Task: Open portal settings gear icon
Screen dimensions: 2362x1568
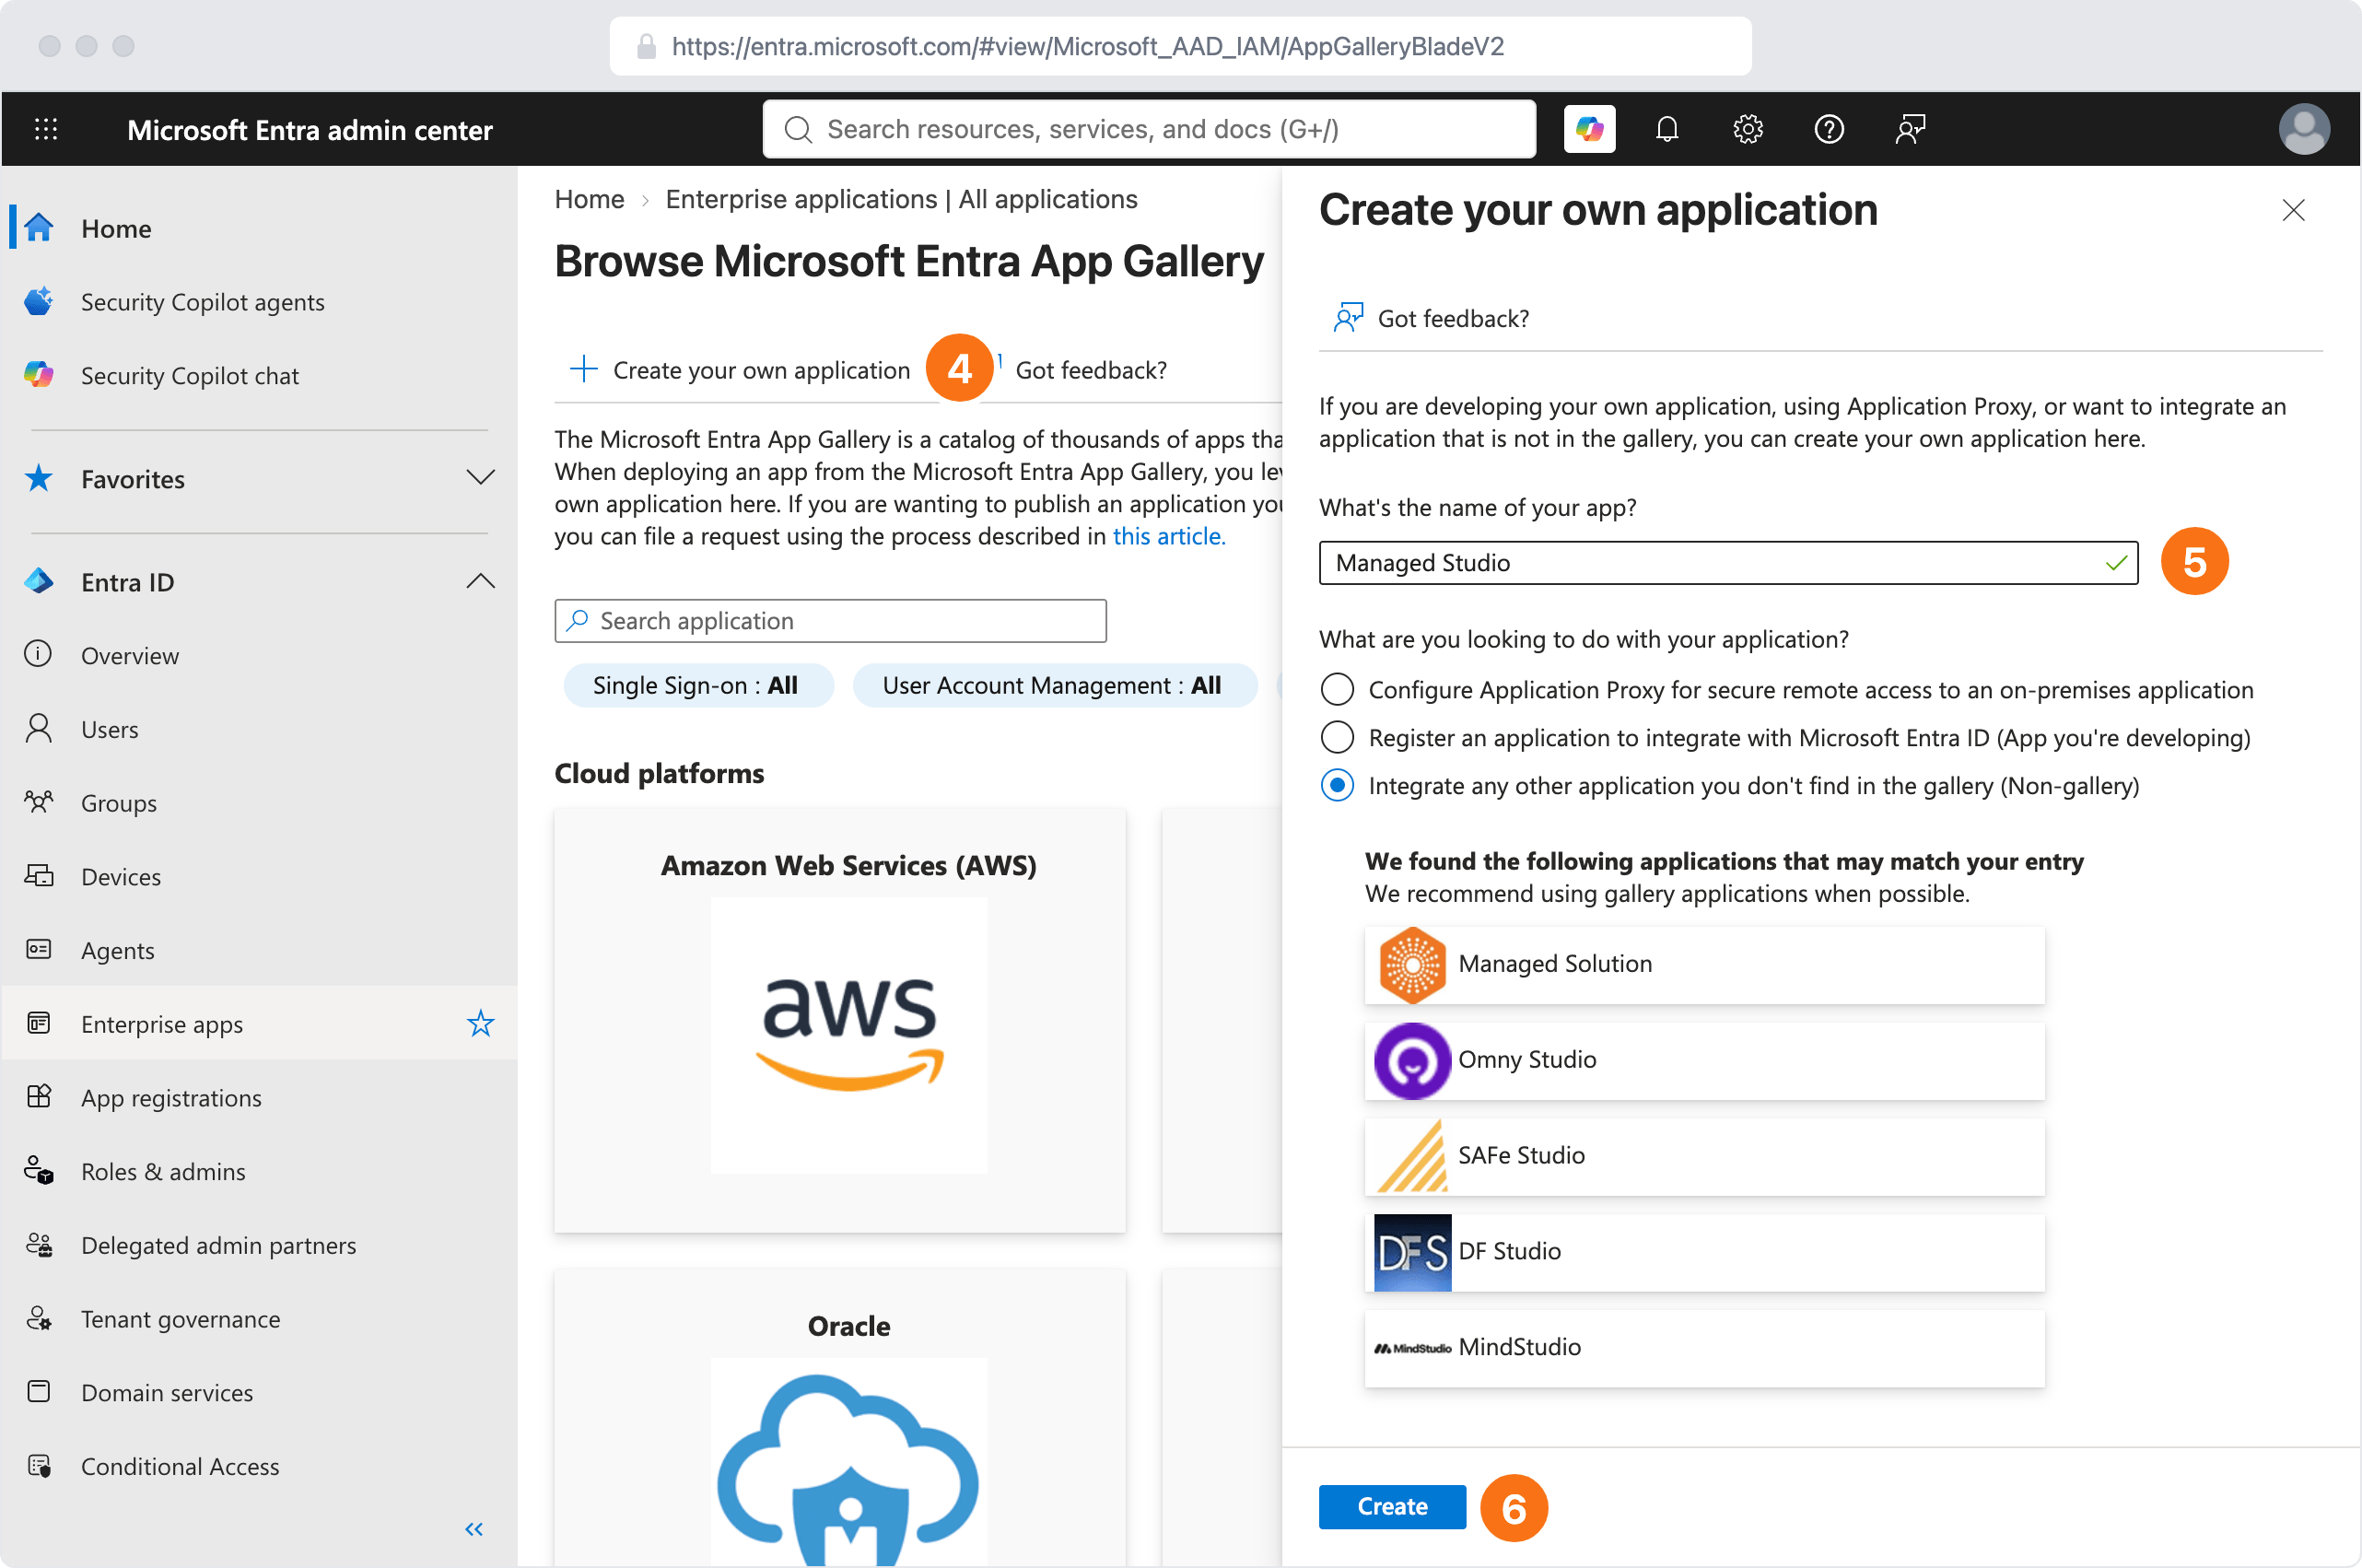Action: point(1747,129)
